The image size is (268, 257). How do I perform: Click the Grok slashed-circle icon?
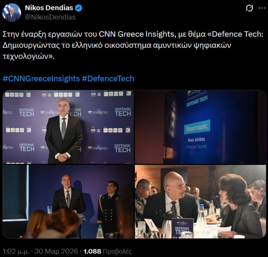[250, 8]
